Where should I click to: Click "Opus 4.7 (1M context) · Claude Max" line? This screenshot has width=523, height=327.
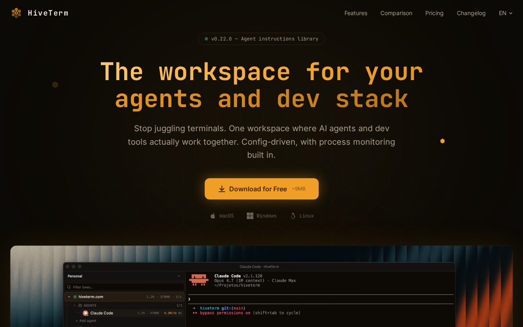click(255, 281)
